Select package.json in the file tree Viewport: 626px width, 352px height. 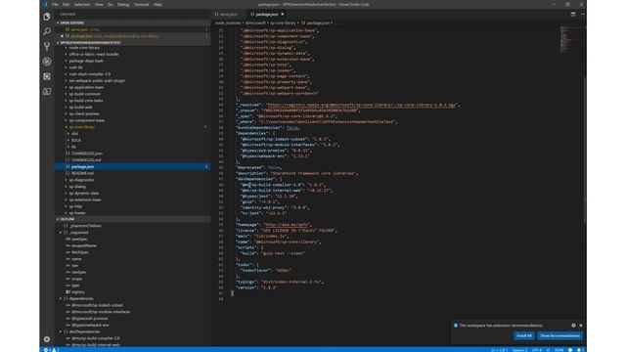pos(133,166)
